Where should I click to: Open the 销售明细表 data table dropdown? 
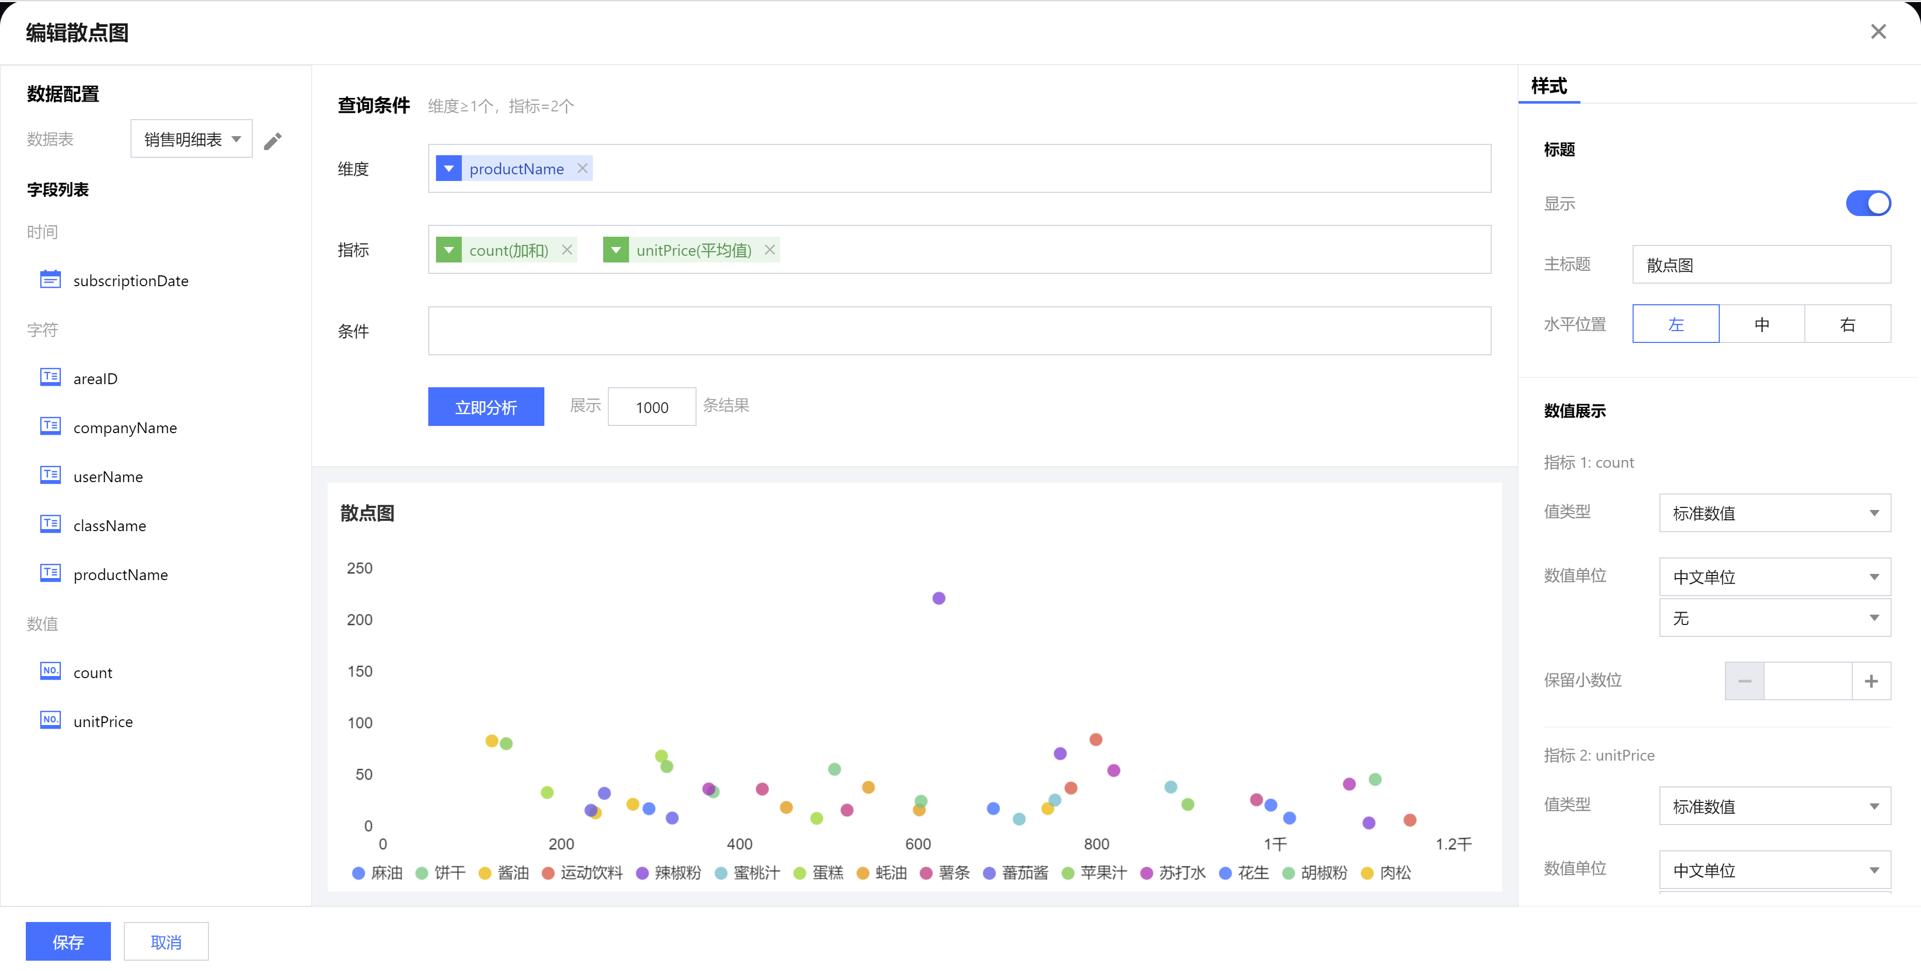pos(191,139)
